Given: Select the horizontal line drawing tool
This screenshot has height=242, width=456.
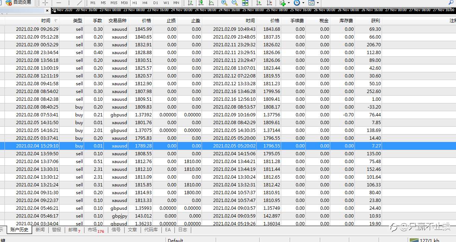Looking at the screenshot, I should click(58, 3).
